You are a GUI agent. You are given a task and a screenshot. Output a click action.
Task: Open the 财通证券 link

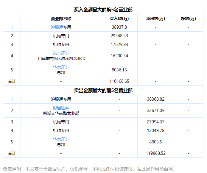click(x=61, y=108)
